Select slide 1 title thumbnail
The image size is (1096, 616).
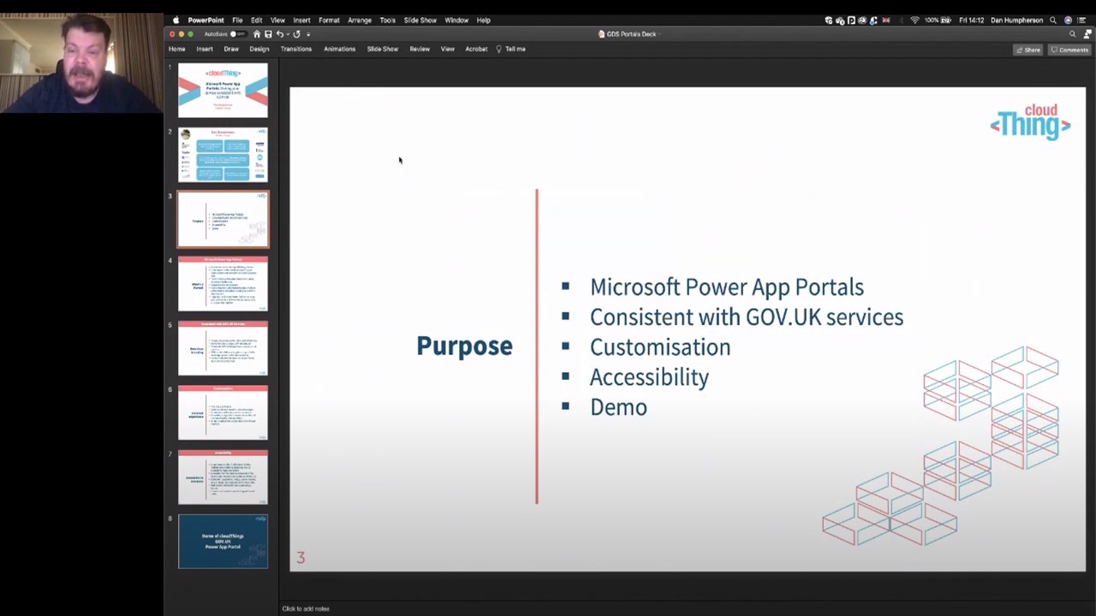pyautogui.click(x=223, y=91)
